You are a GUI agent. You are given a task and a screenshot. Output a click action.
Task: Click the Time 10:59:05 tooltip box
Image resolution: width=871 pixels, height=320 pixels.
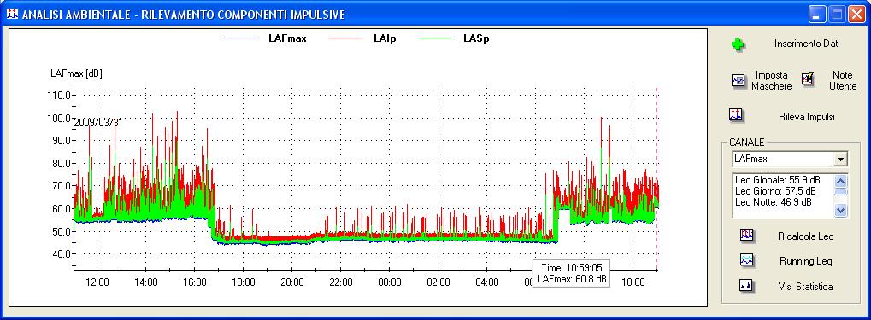coord(572,273)
